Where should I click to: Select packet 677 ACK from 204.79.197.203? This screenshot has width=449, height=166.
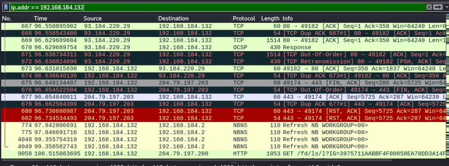click(x=223, y=97)
